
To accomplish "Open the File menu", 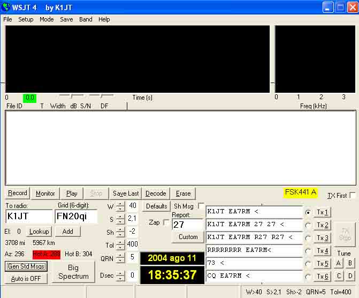I will click(7, 19).
